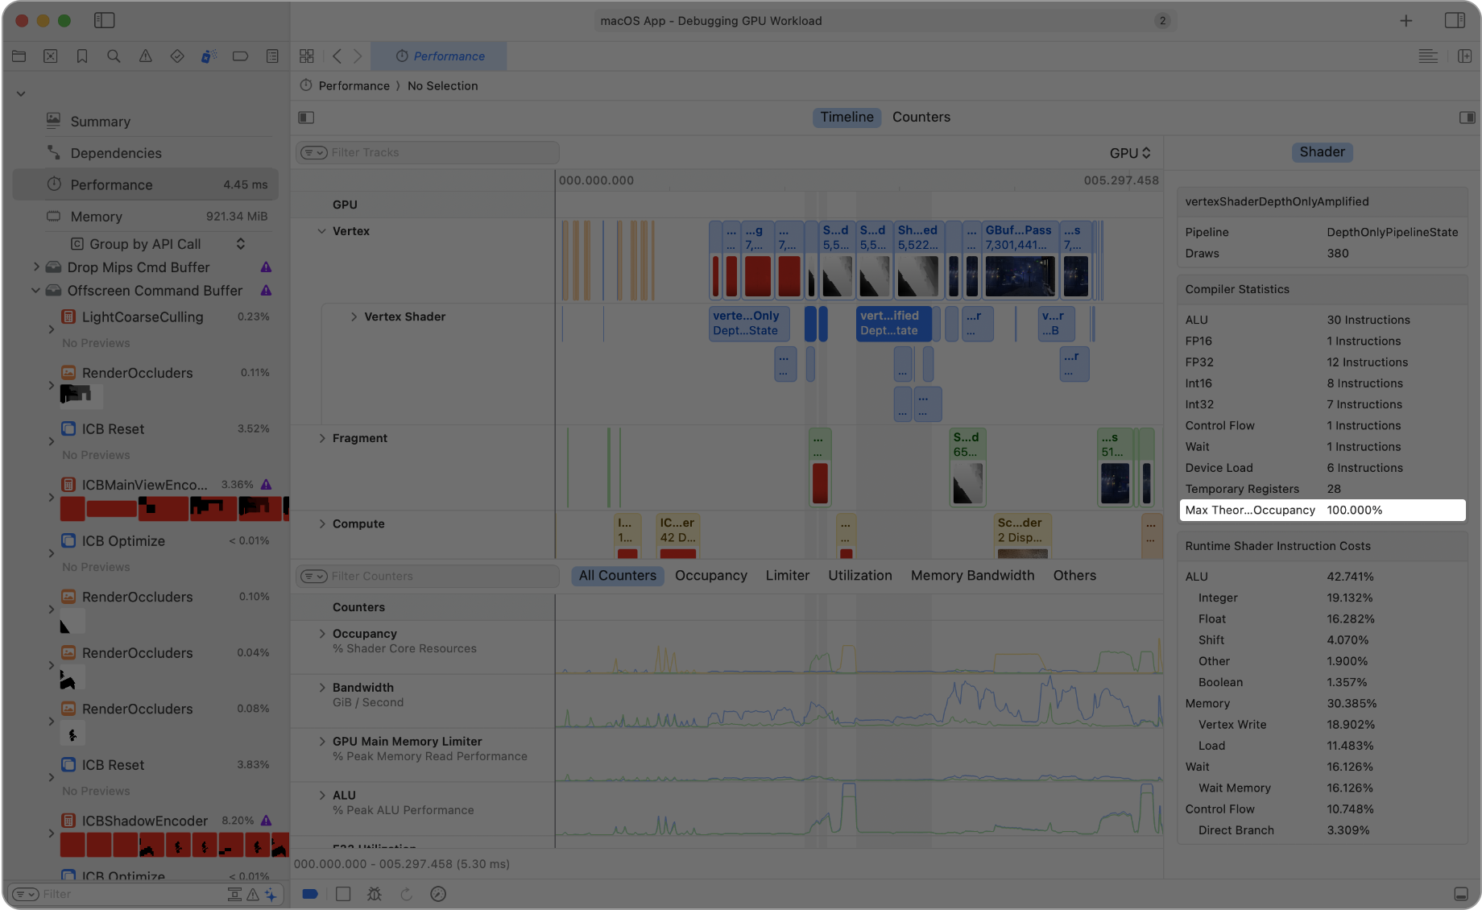Screen dimensions: 1482x910
Task: Click the breakpoint navigator icon
Action: (240, 56)
